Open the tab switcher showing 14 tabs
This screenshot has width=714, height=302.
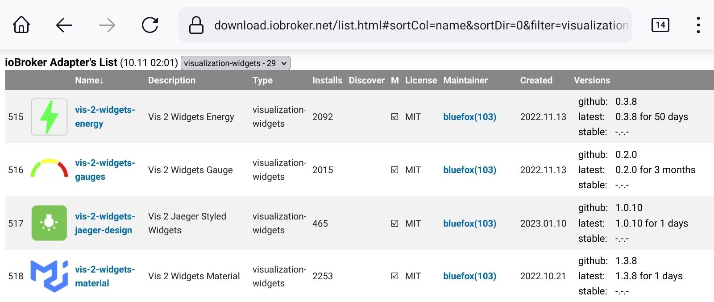pos(660,25)
